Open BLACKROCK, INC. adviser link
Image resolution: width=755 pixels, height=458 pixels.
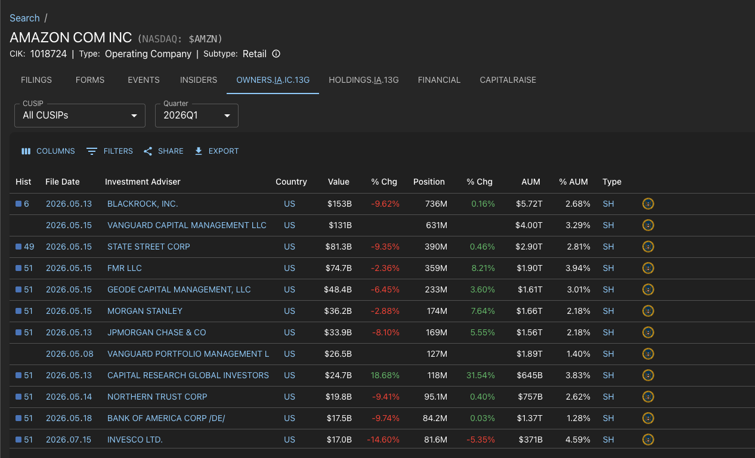pos(143,204)
